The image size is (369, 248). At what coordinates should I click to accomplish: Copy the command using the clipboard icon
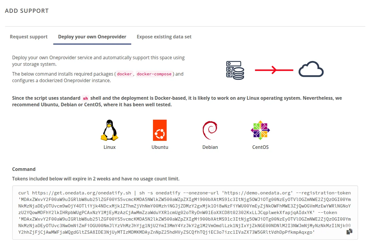[349, 231]
